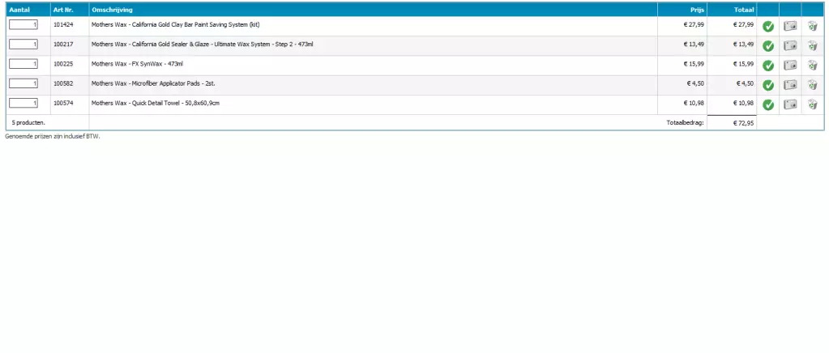Focus quantity field for article 100582
Screen dimensions: 829x353
point(24,83)
